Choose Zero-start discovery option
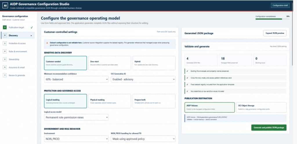The width and height of the screenshot is (297, 144). tap(109, 63)
